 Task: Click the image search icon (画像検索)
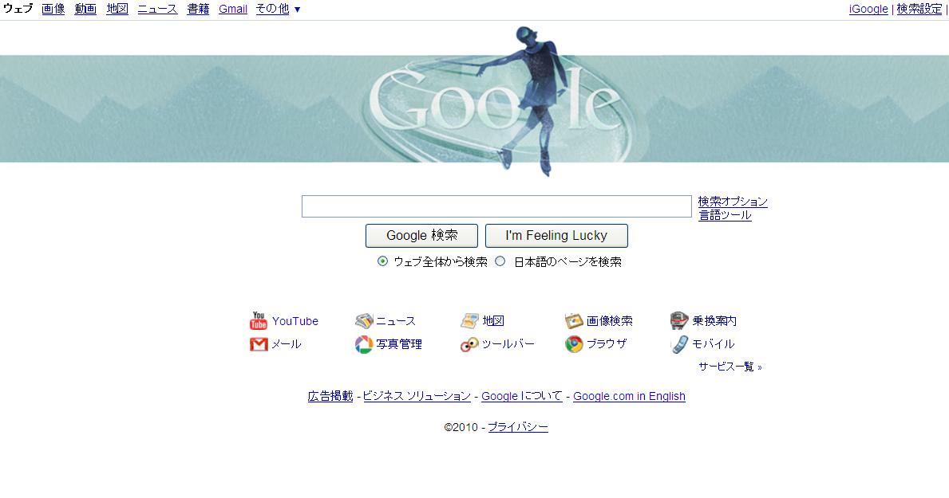point(574,320)
